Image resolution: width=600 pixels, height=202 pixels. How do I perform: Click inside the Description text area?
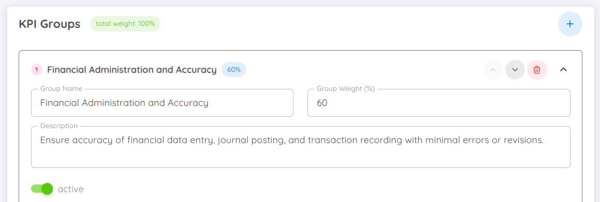[301, 147]
